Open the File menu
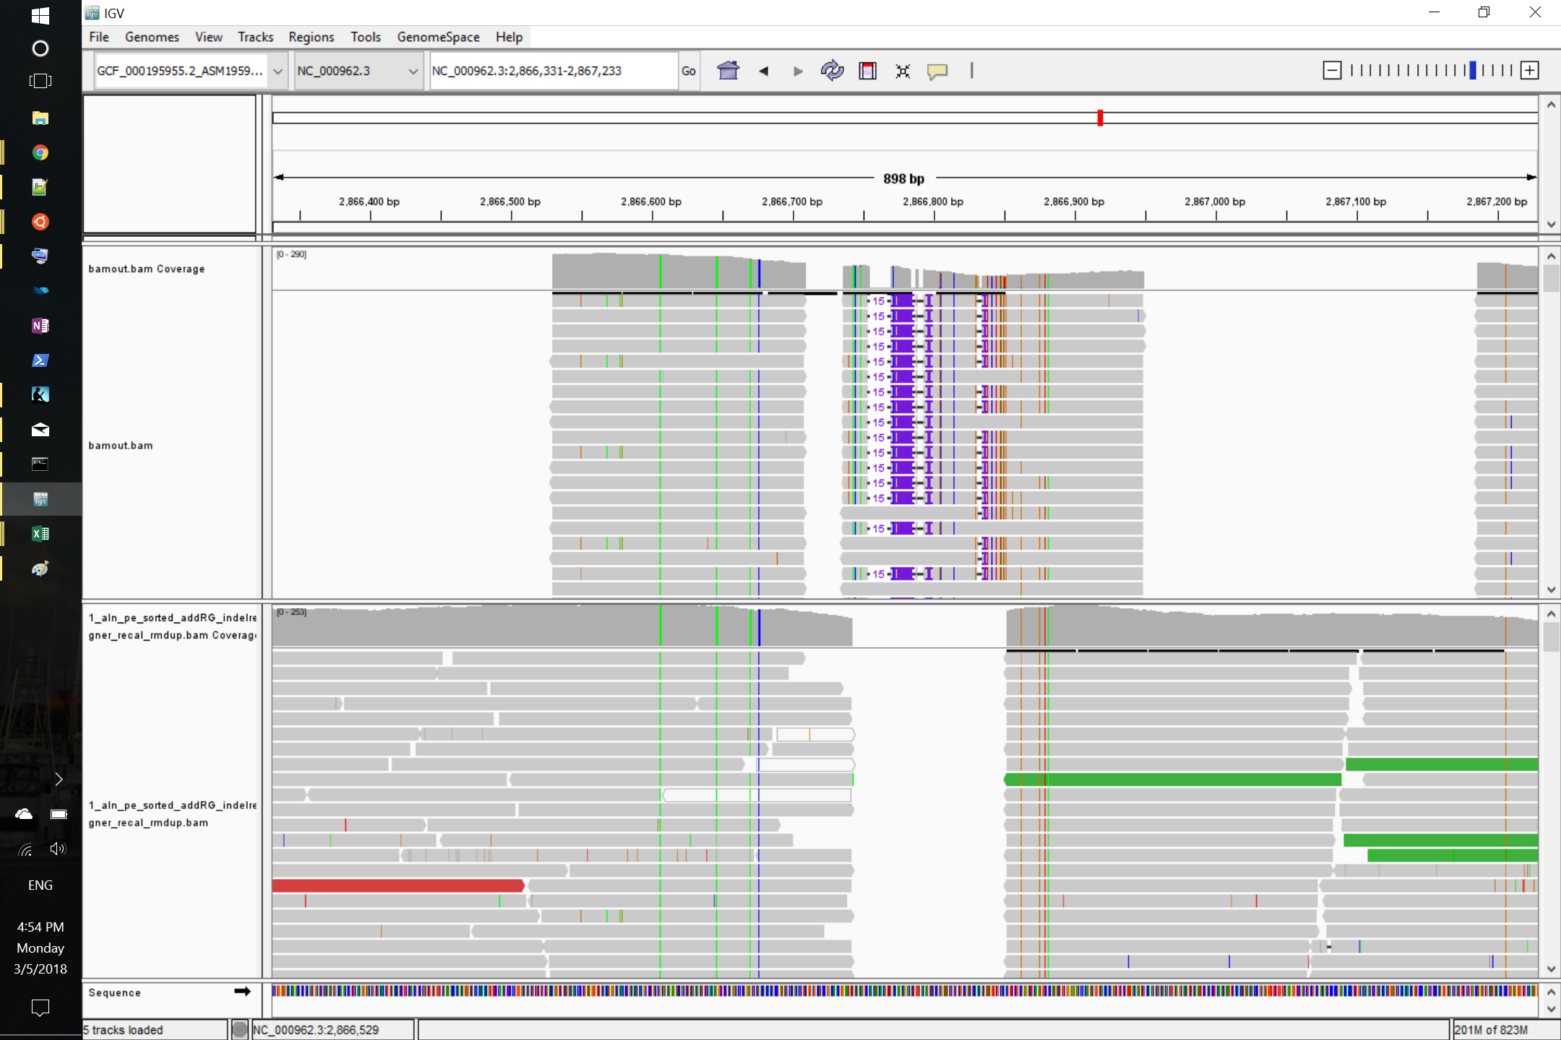The image size is (1561, 1040). point(99,37)
